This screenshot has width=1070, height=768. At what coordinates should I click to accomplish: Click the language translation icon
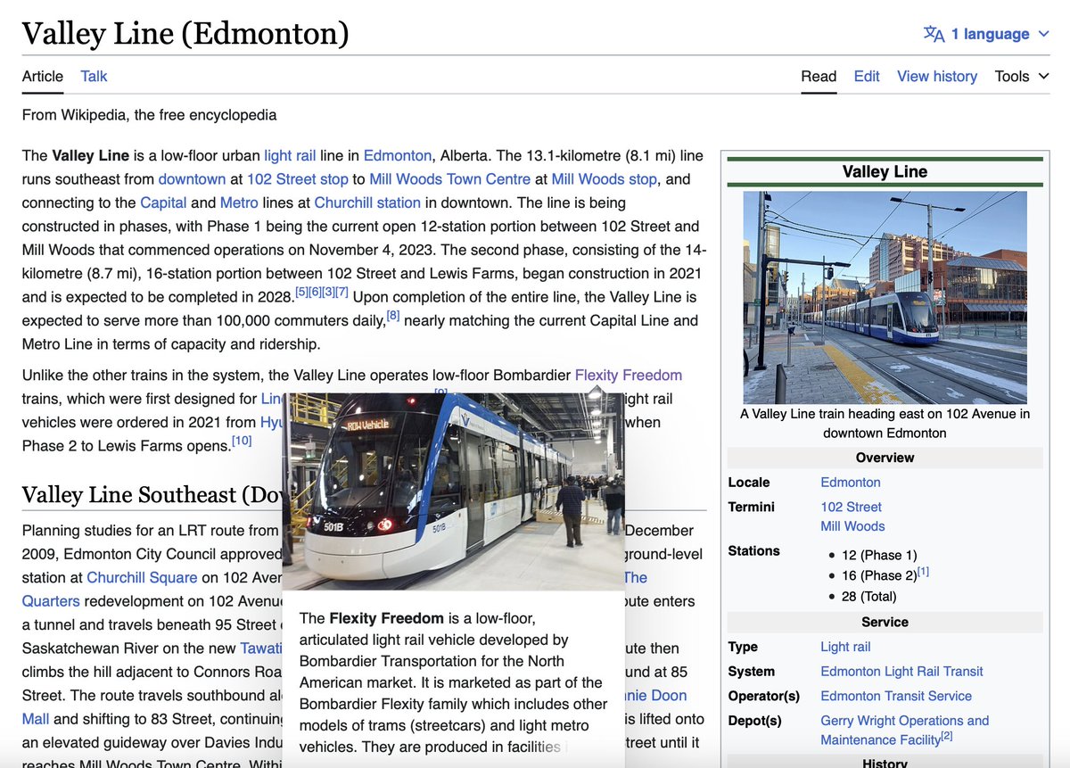[934, 34]
